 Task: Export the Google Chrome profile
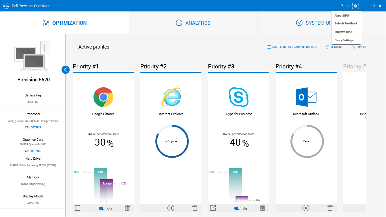click(x=78, y=208)
